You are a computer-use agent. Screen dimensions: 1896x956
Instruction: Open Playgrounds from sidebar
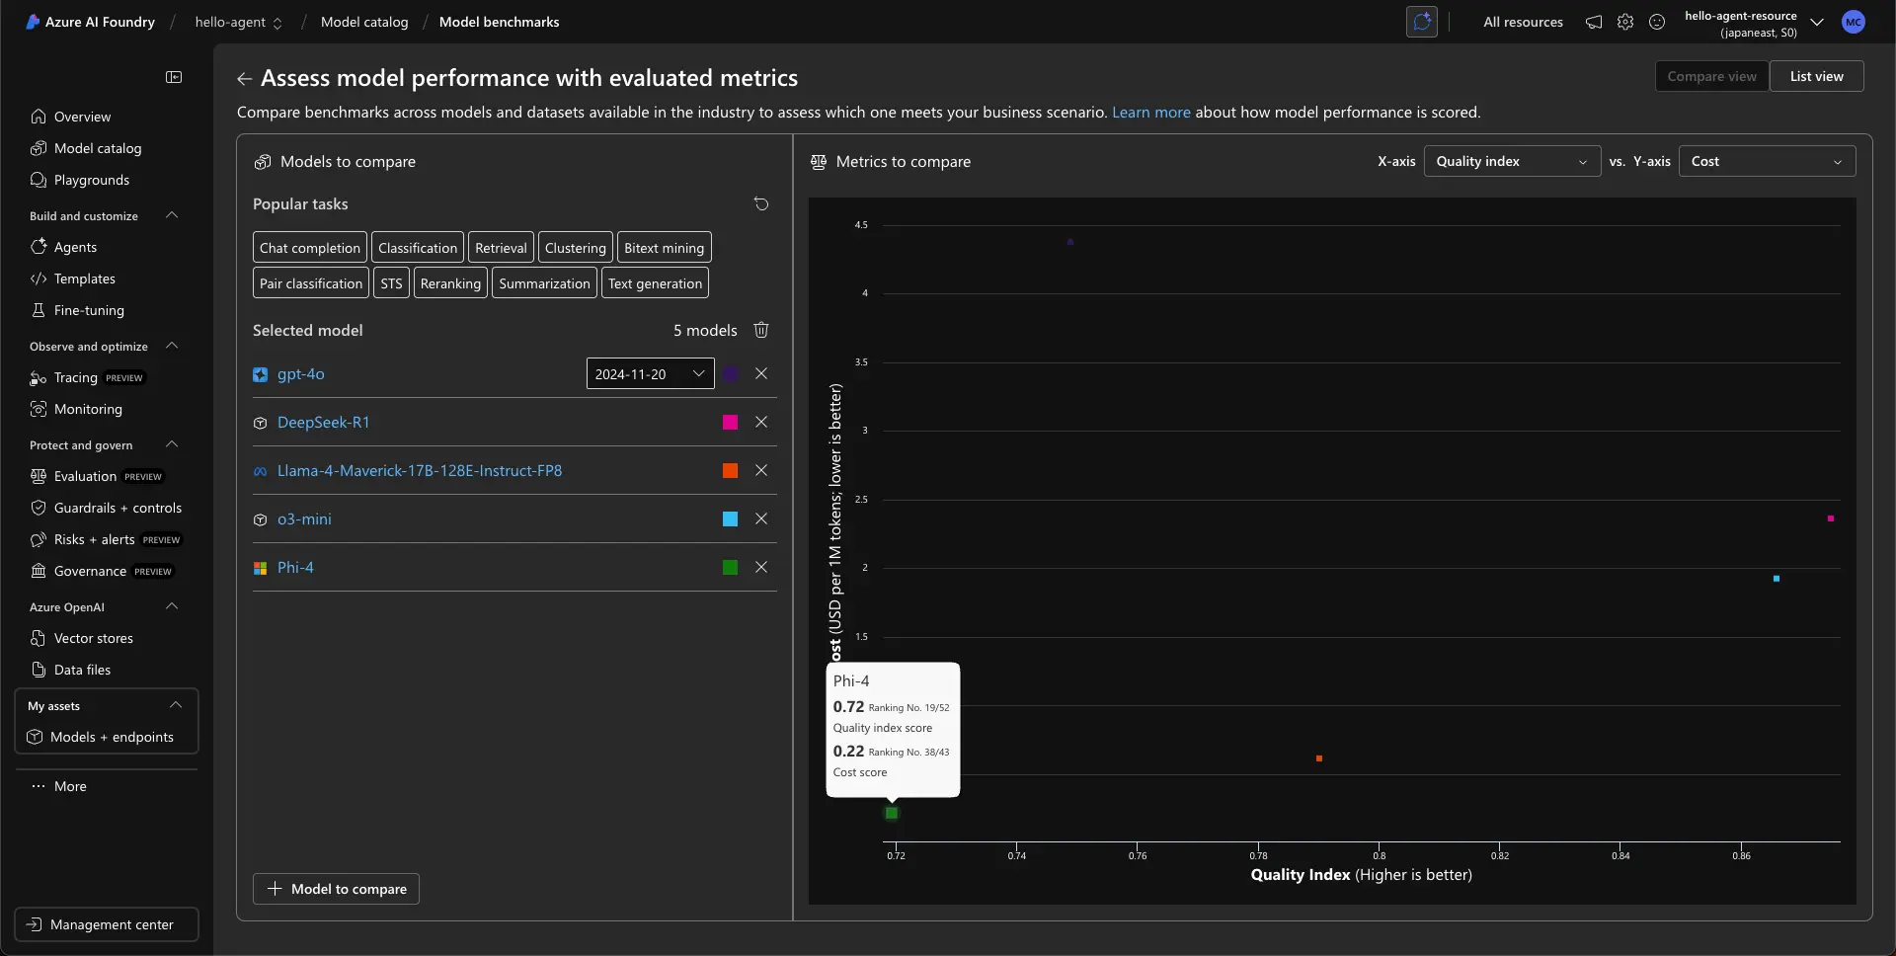coord(91,180)
